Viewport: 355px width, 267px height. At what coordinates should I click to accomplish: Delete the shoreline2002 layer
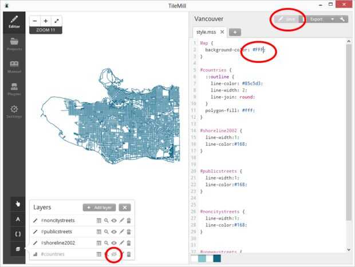[129, 243]
